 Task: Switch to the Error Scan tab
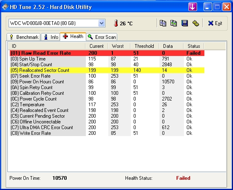pos(102,37)
